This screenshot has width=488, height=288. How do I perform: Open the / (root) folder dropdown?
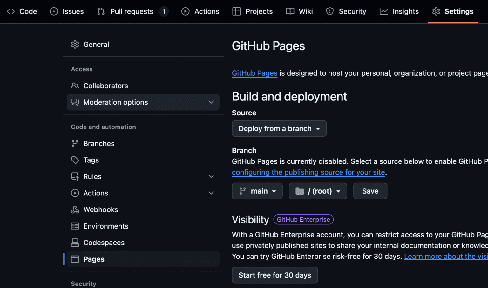tap(318, 191)
